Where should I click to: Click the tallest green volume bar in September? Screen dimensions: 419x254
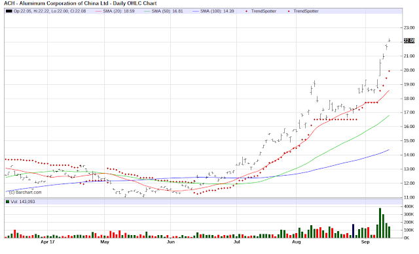[380, 223]
